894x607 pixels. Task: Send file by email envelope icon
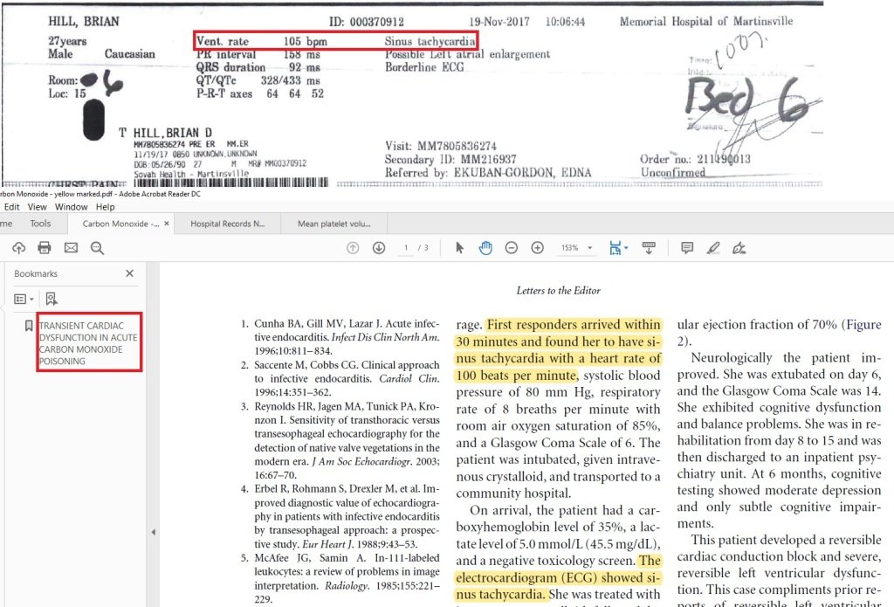click(71, 247)
